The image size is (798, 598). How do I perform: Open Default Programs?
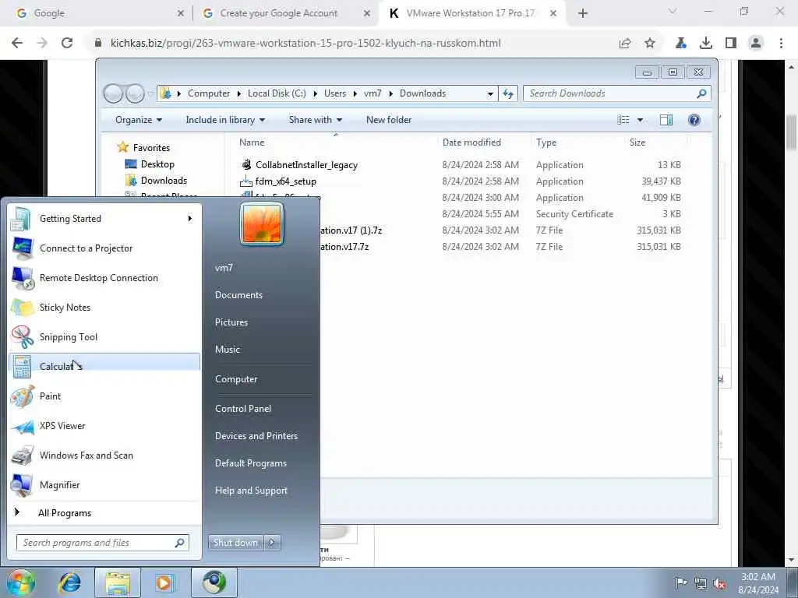(250, 463)
